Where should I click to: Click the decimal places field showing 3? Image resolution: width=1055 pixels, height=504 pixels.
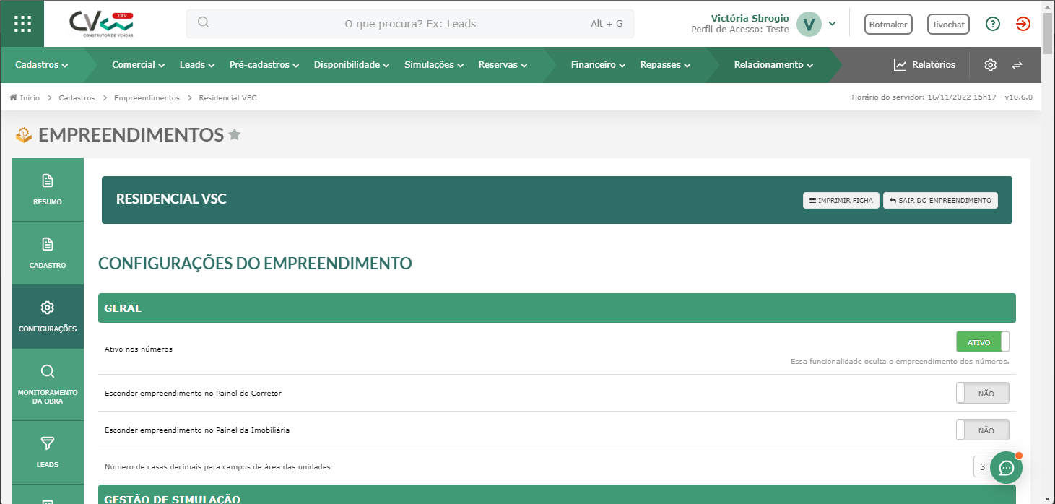[x=982, y=466]
